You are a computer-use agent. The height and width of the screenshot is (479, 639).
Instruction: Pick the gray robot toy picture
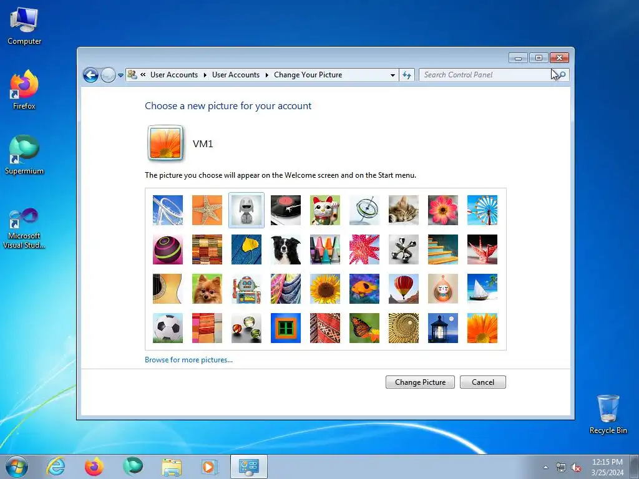click(246, 210)
